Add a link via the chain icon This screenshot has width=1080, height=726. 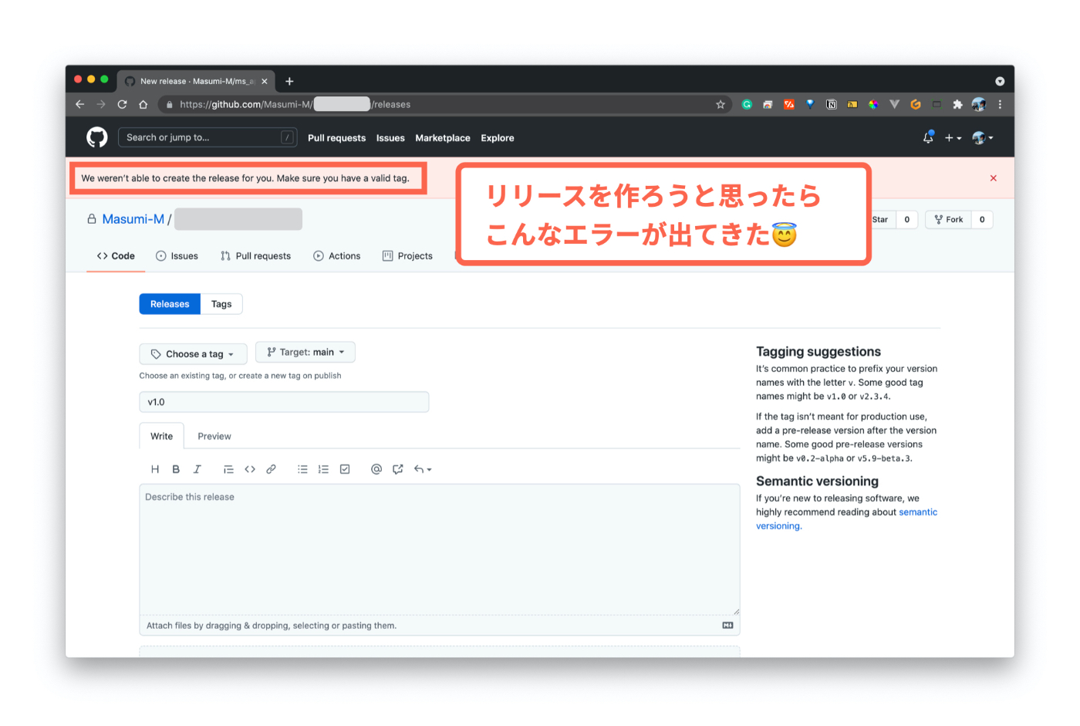click(271, 469)
